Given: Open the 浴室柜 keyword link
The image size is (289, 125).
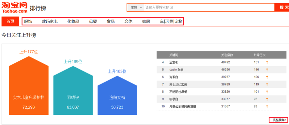Looking at the screenshot, I should tap(174, 63).
